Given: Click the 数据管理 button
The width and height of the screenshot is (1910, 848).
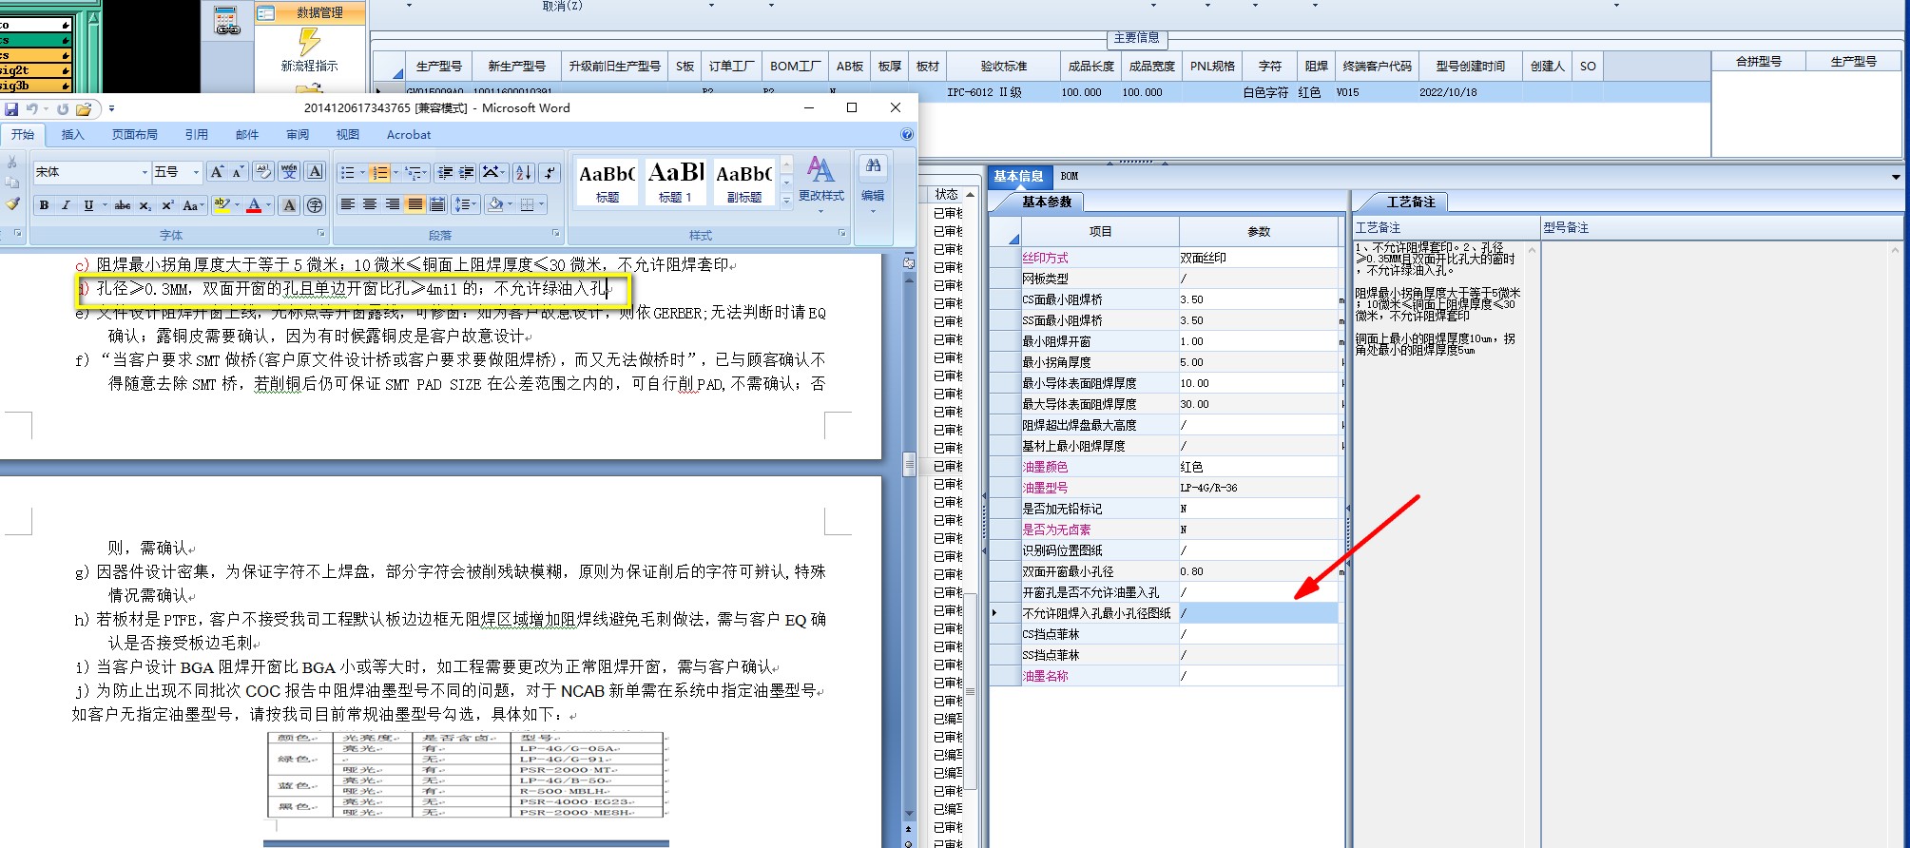Looking at the screenshot, I should [x=310, y=12].
